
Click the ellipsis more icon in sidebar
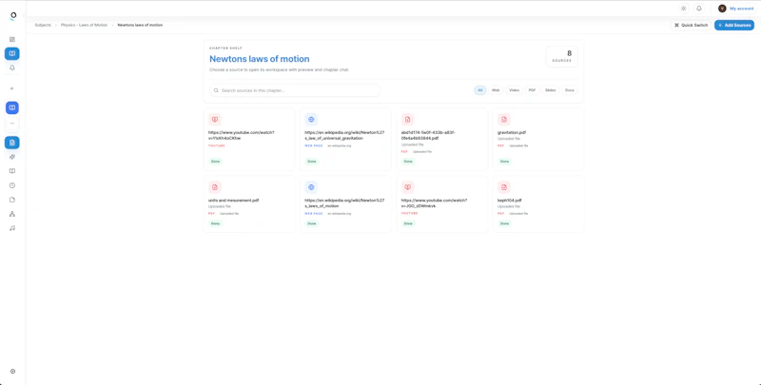(12, 124)
